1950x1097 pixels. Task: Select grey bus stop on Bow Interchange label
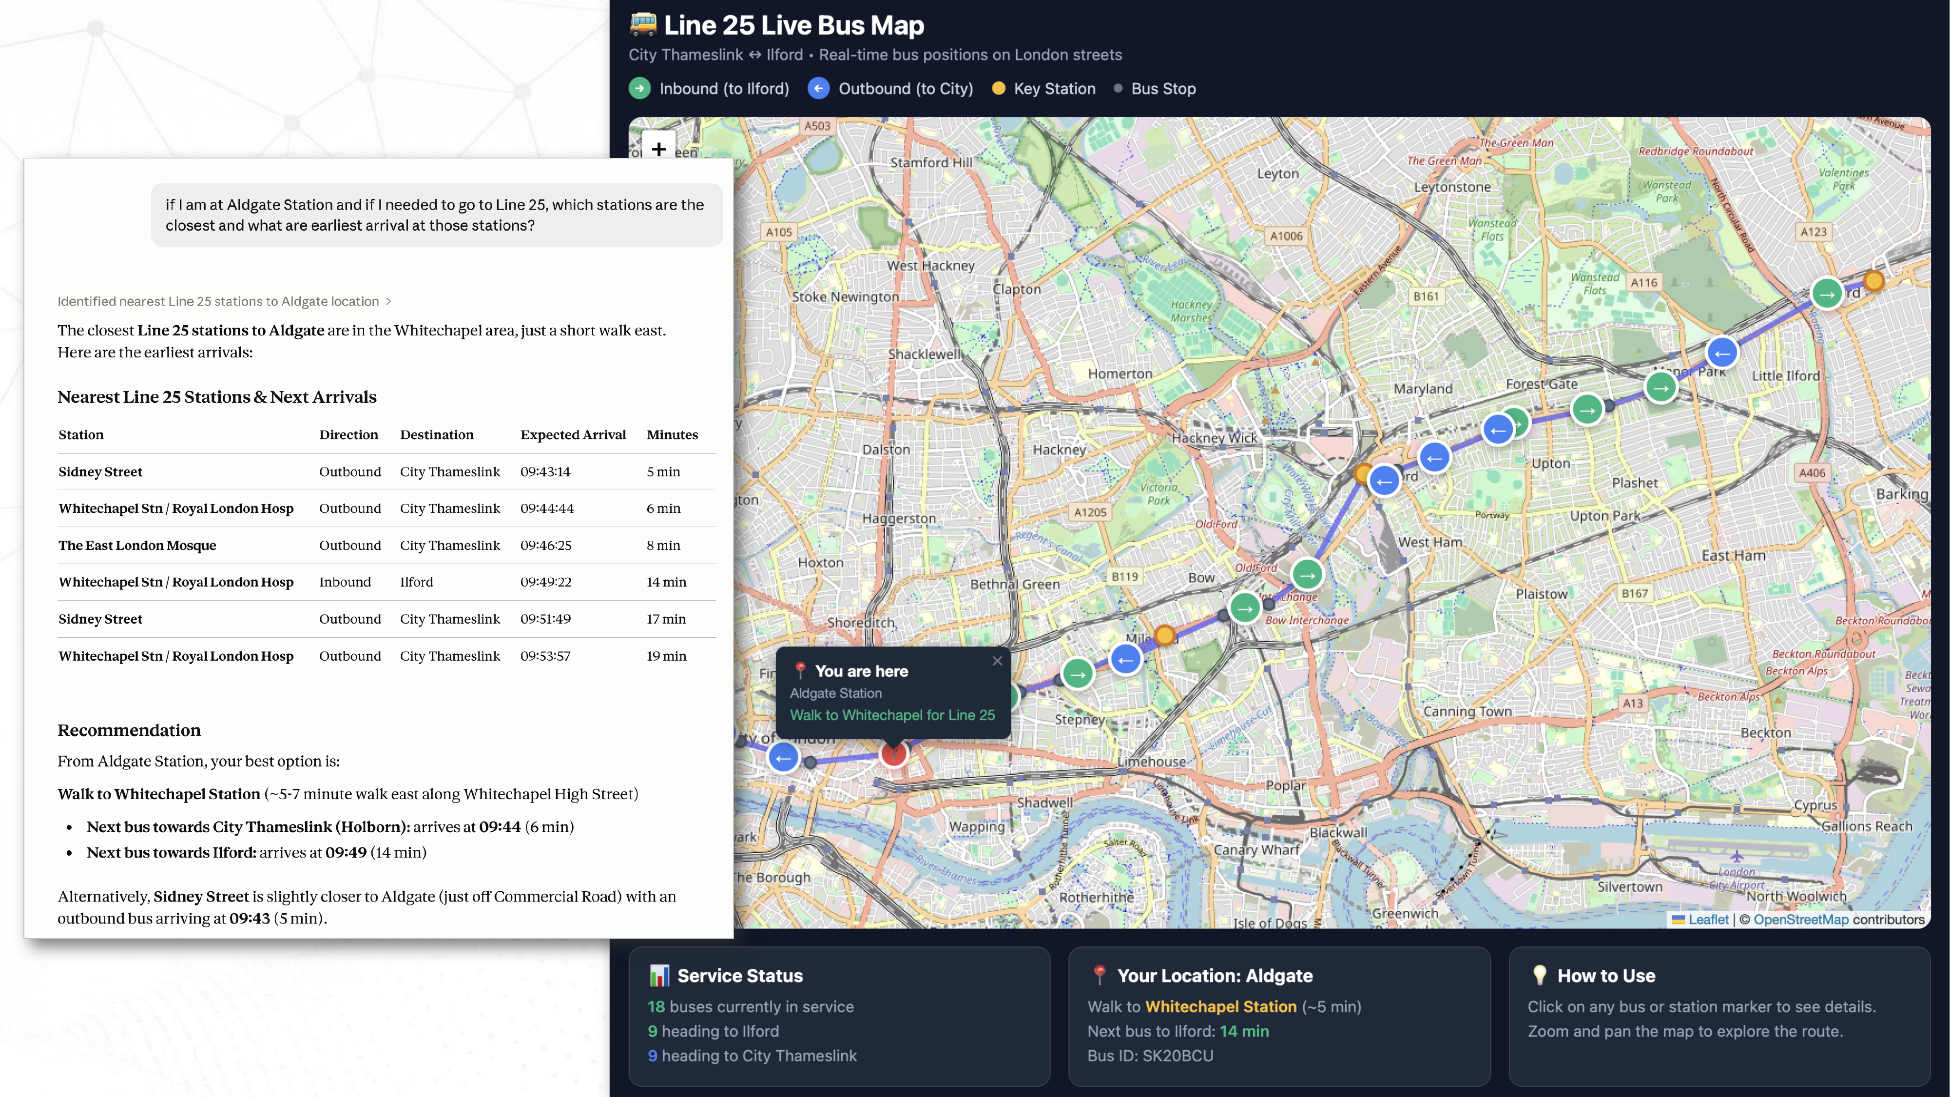click(x=1269, y=604)
